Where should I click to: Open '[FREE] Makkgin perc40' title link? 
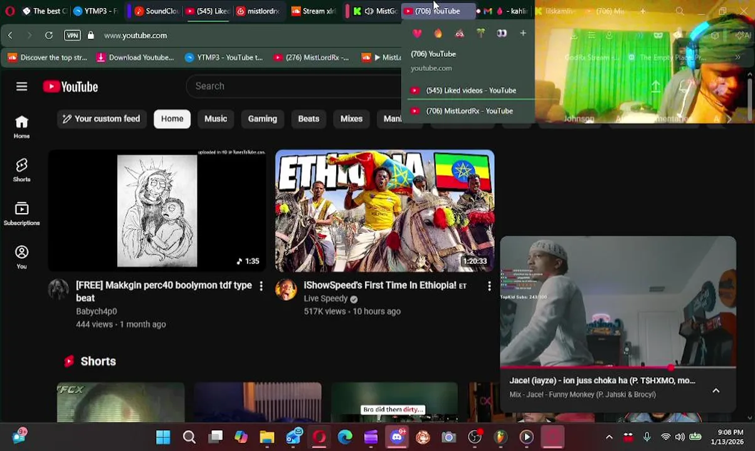tap(164, 291)
